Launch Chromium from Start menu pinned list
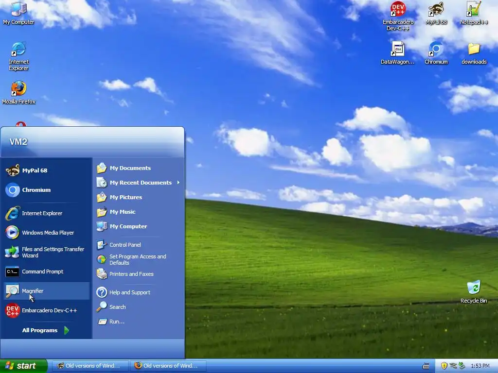 coord(46,190)
